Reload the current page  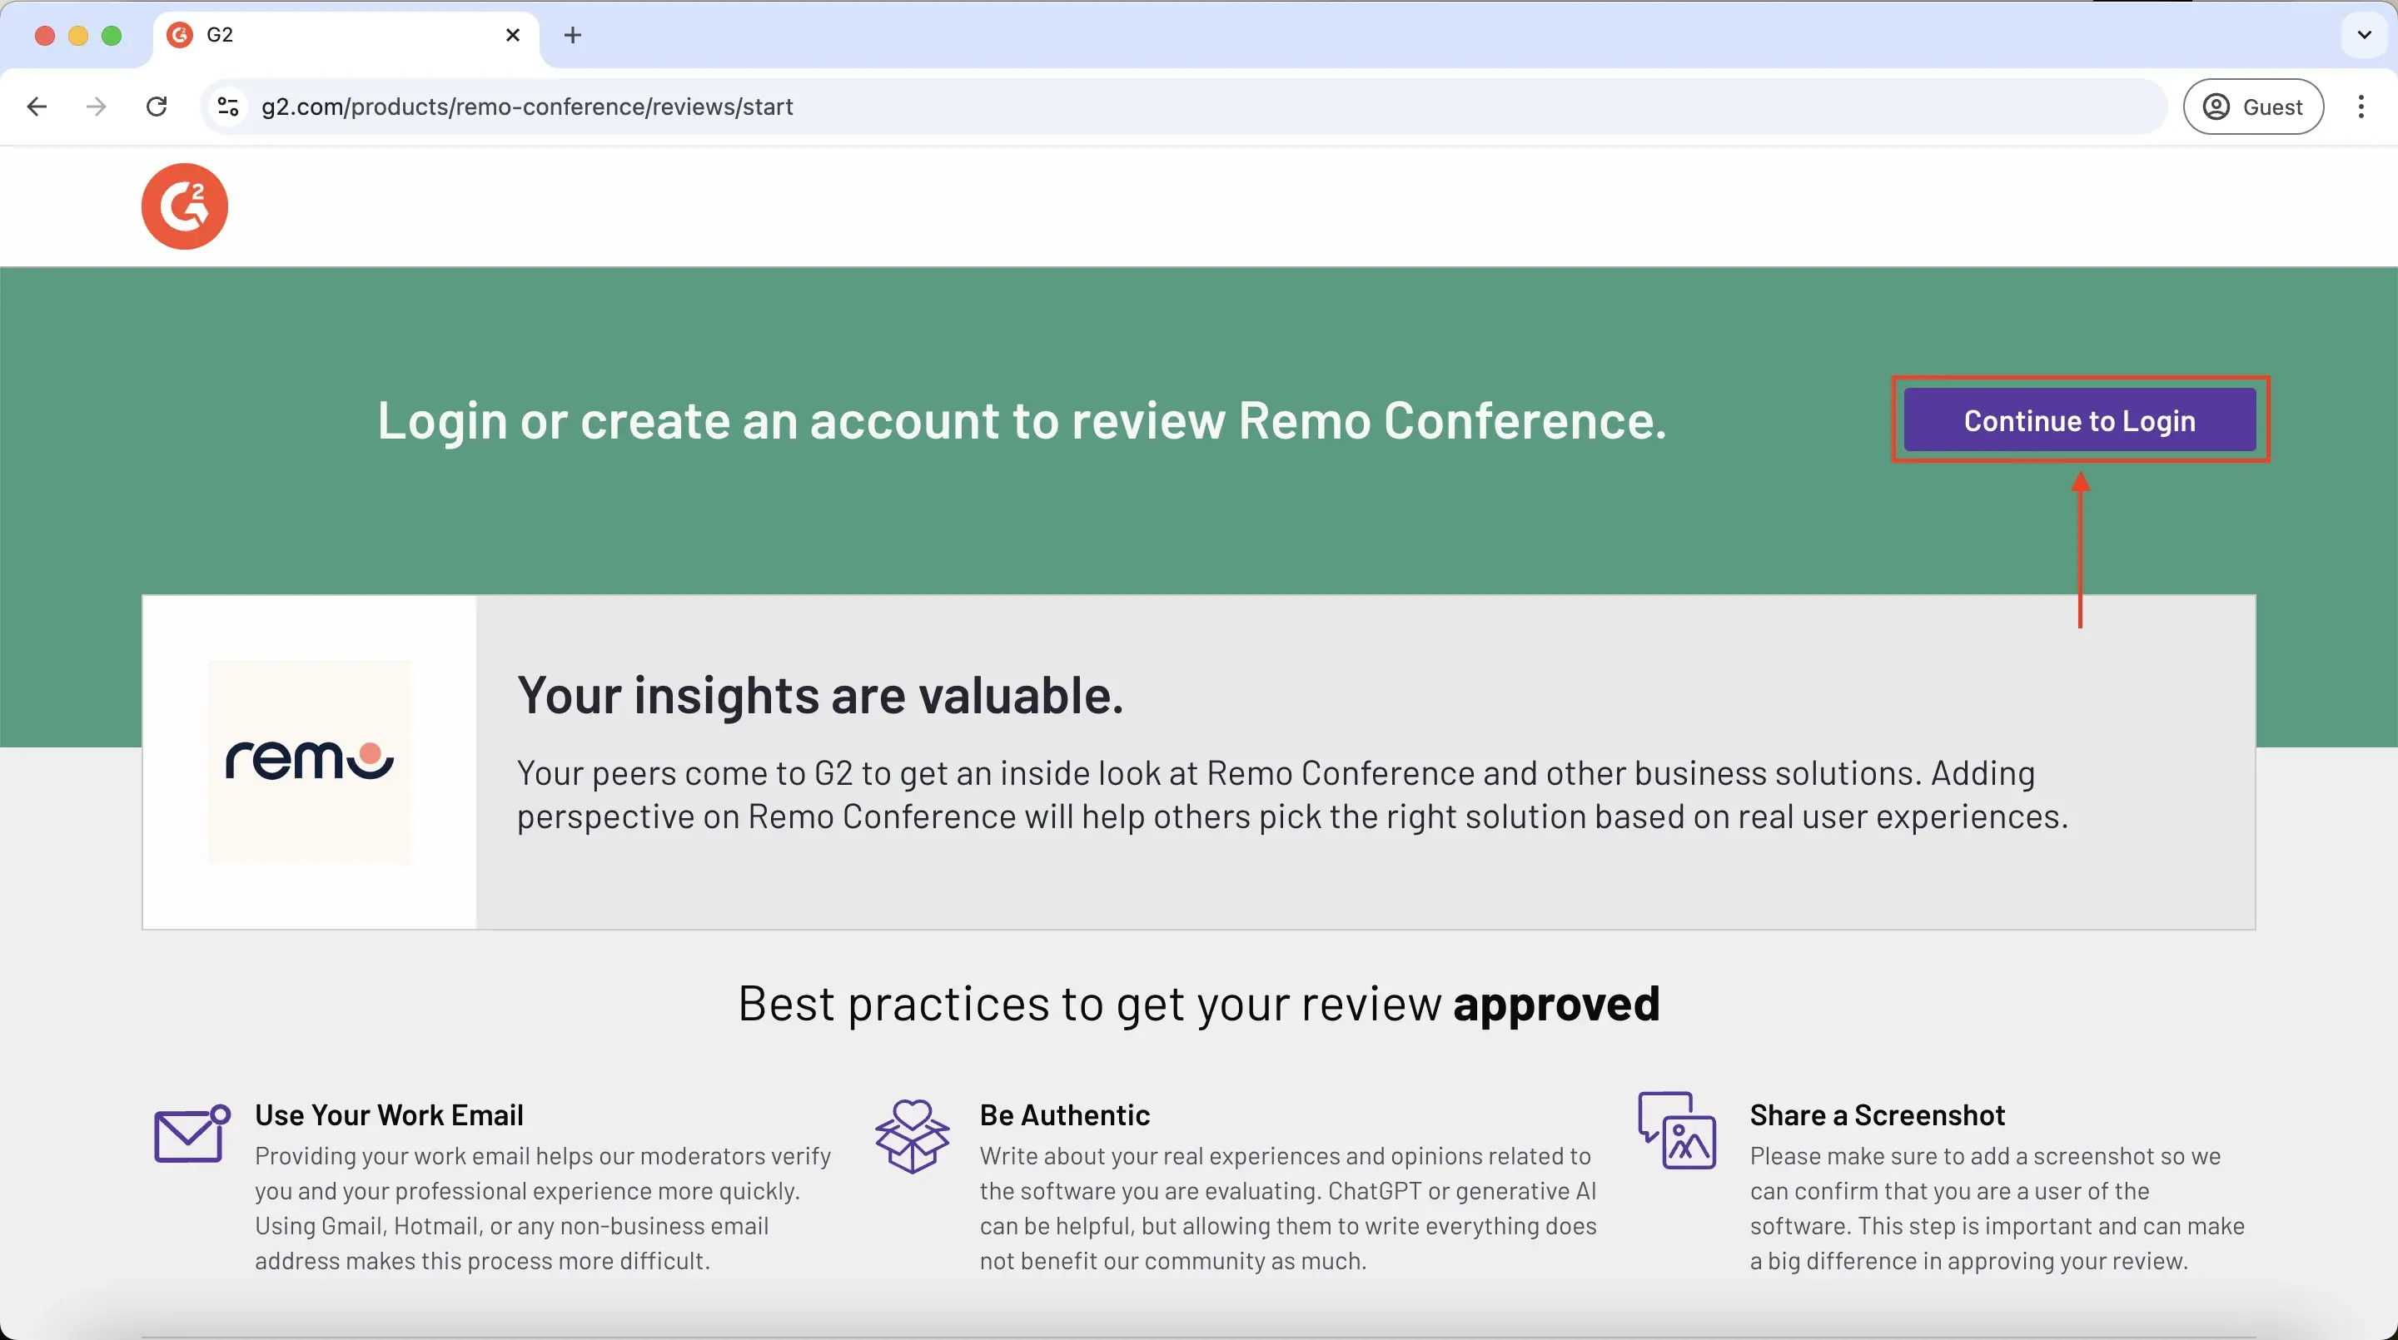click(157, 107)
